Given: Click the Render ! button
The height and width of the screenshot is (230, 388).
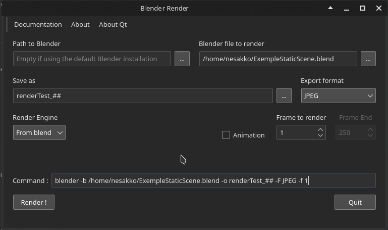Looking at the screenshot, I should click(x=34, y=202).
